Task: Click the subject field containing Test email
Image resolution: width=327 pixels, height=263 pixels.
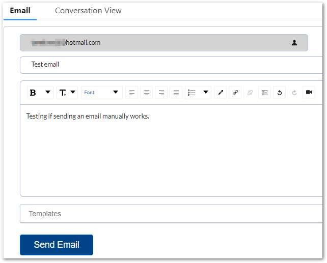Action: [x=172, y=65]
